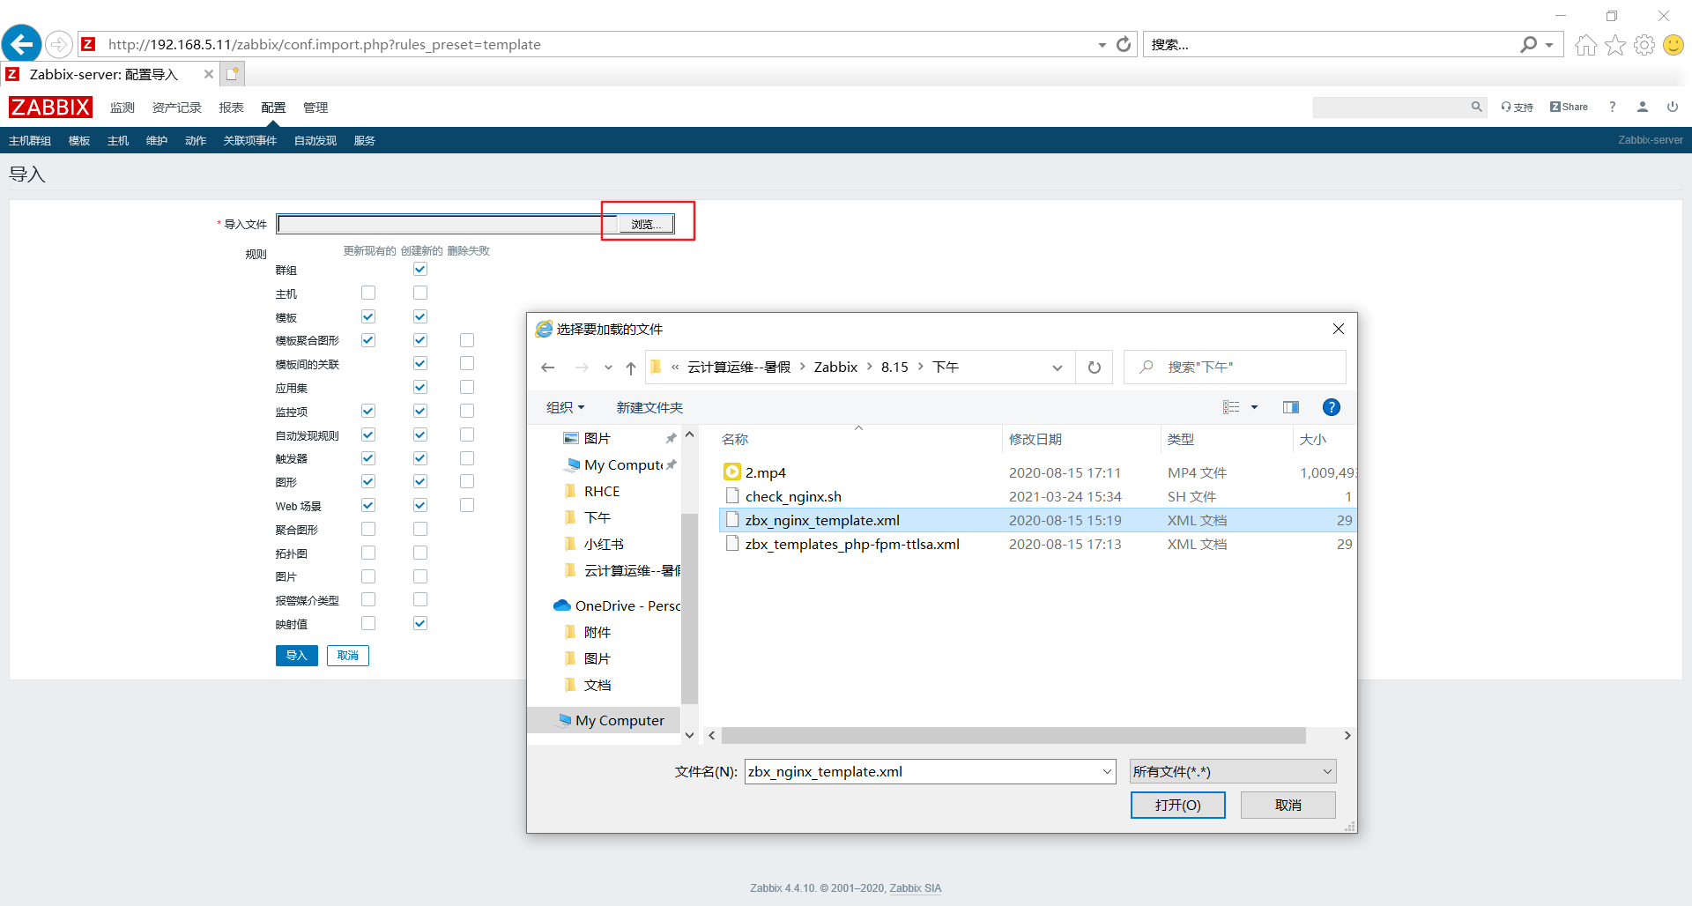This screenshot has width=1692, height=906.
Task: Click the 取消 button on import page
Action: tap(348, 656)
